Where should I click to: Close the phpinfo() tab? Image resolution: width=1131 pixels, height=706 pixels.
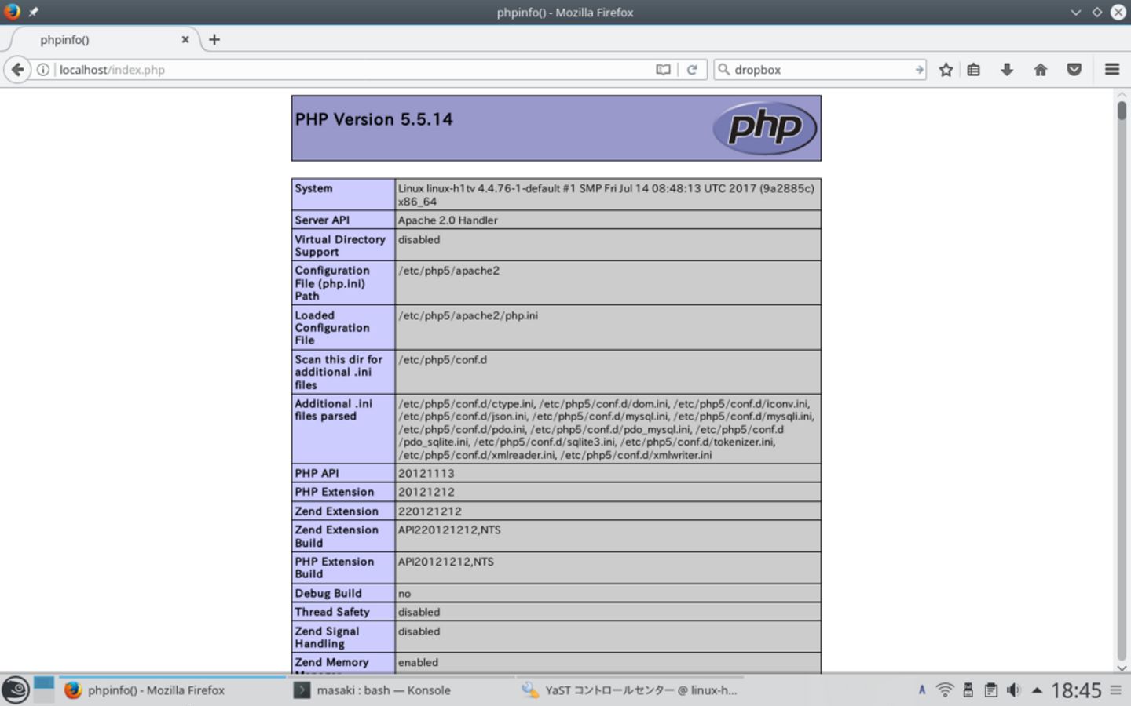pos(185,39)
